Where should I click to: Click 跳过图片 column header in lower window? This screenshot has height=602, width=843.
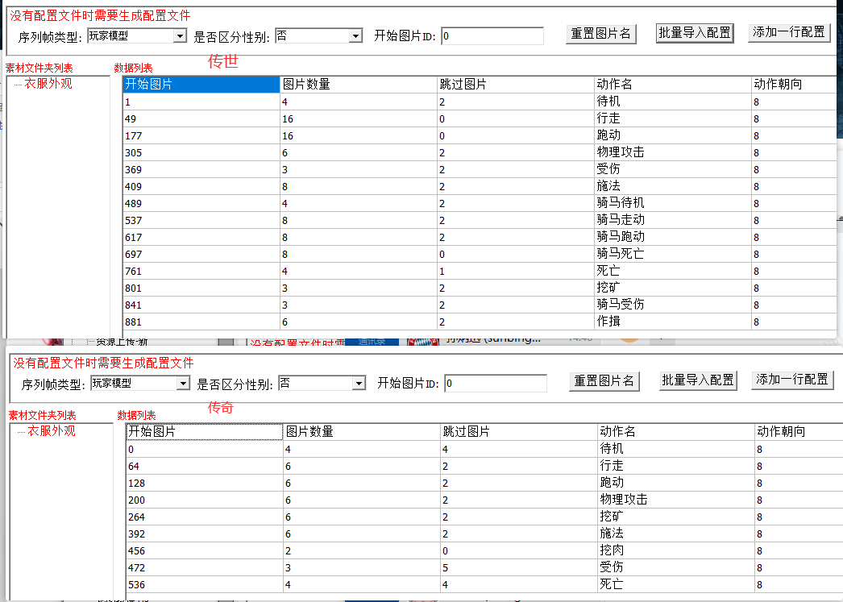pyautogui.click(x=519, y=432)
